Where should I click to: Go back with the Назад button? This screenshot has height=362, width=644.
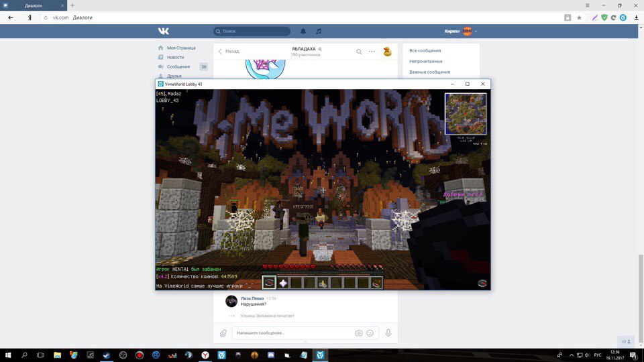coord(229,52)
